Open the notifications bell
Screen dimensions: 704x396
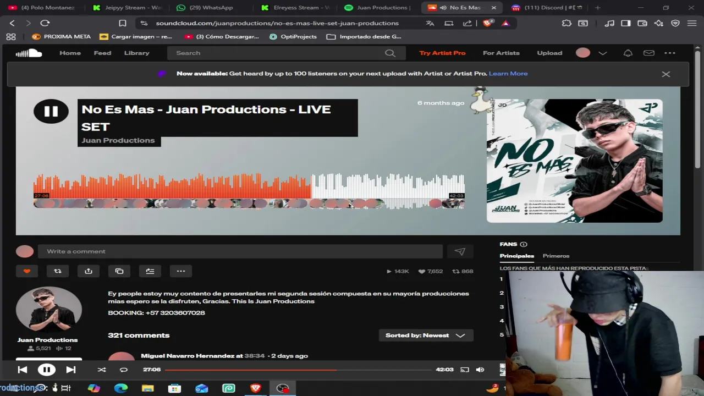click(628, 53)
